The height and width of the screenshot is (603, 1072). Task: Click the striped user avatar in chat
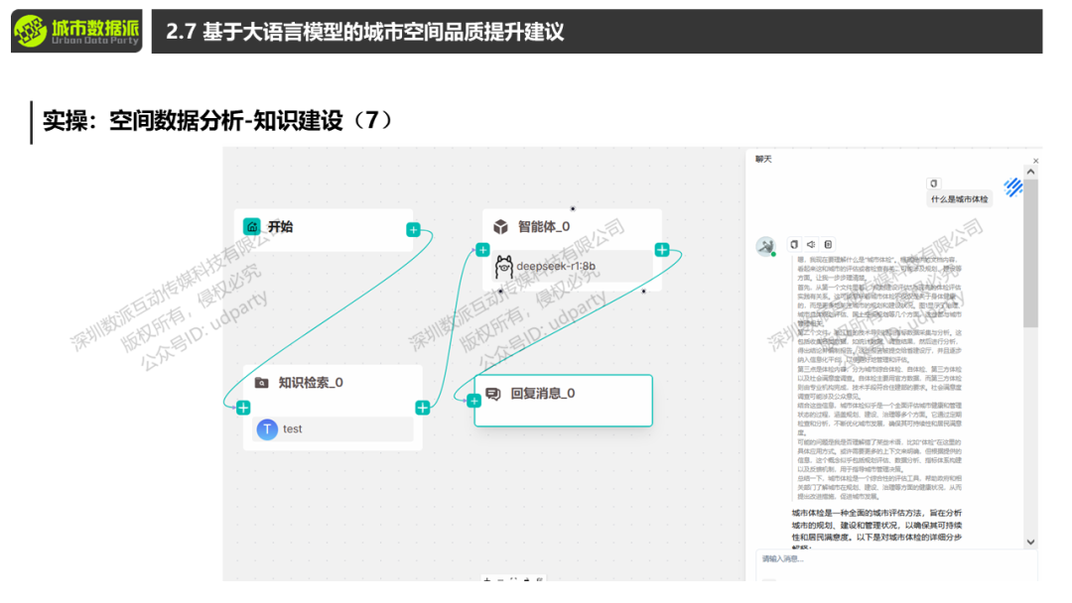[1012, 186]
